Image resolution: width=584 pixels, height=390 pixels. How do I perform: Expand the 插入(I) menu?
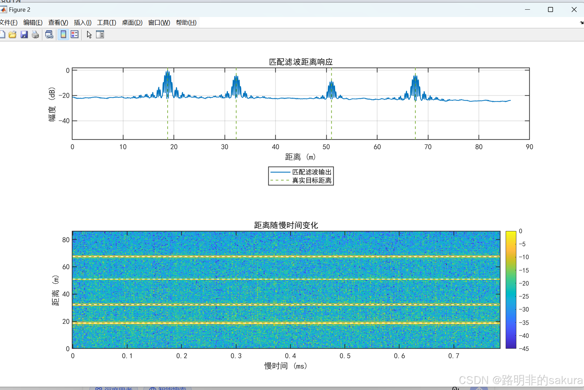(83, 22)
